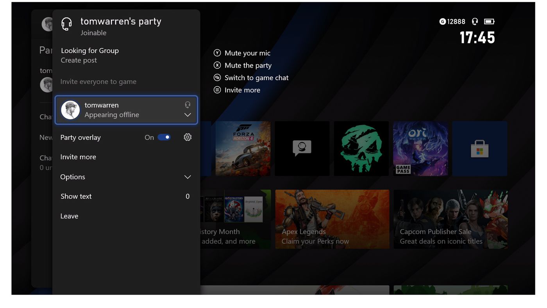
Task: Leave the party
Action: (69, 216)
